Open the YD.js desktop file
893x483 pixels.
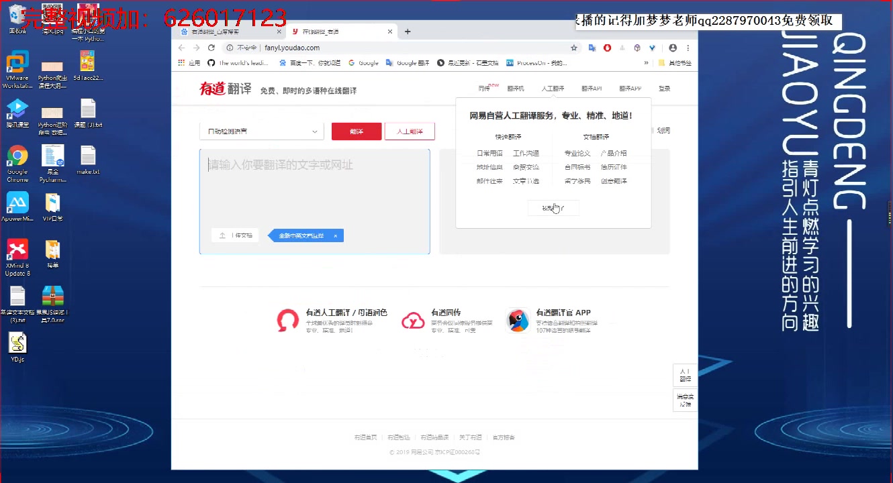(x=17, y=347)
